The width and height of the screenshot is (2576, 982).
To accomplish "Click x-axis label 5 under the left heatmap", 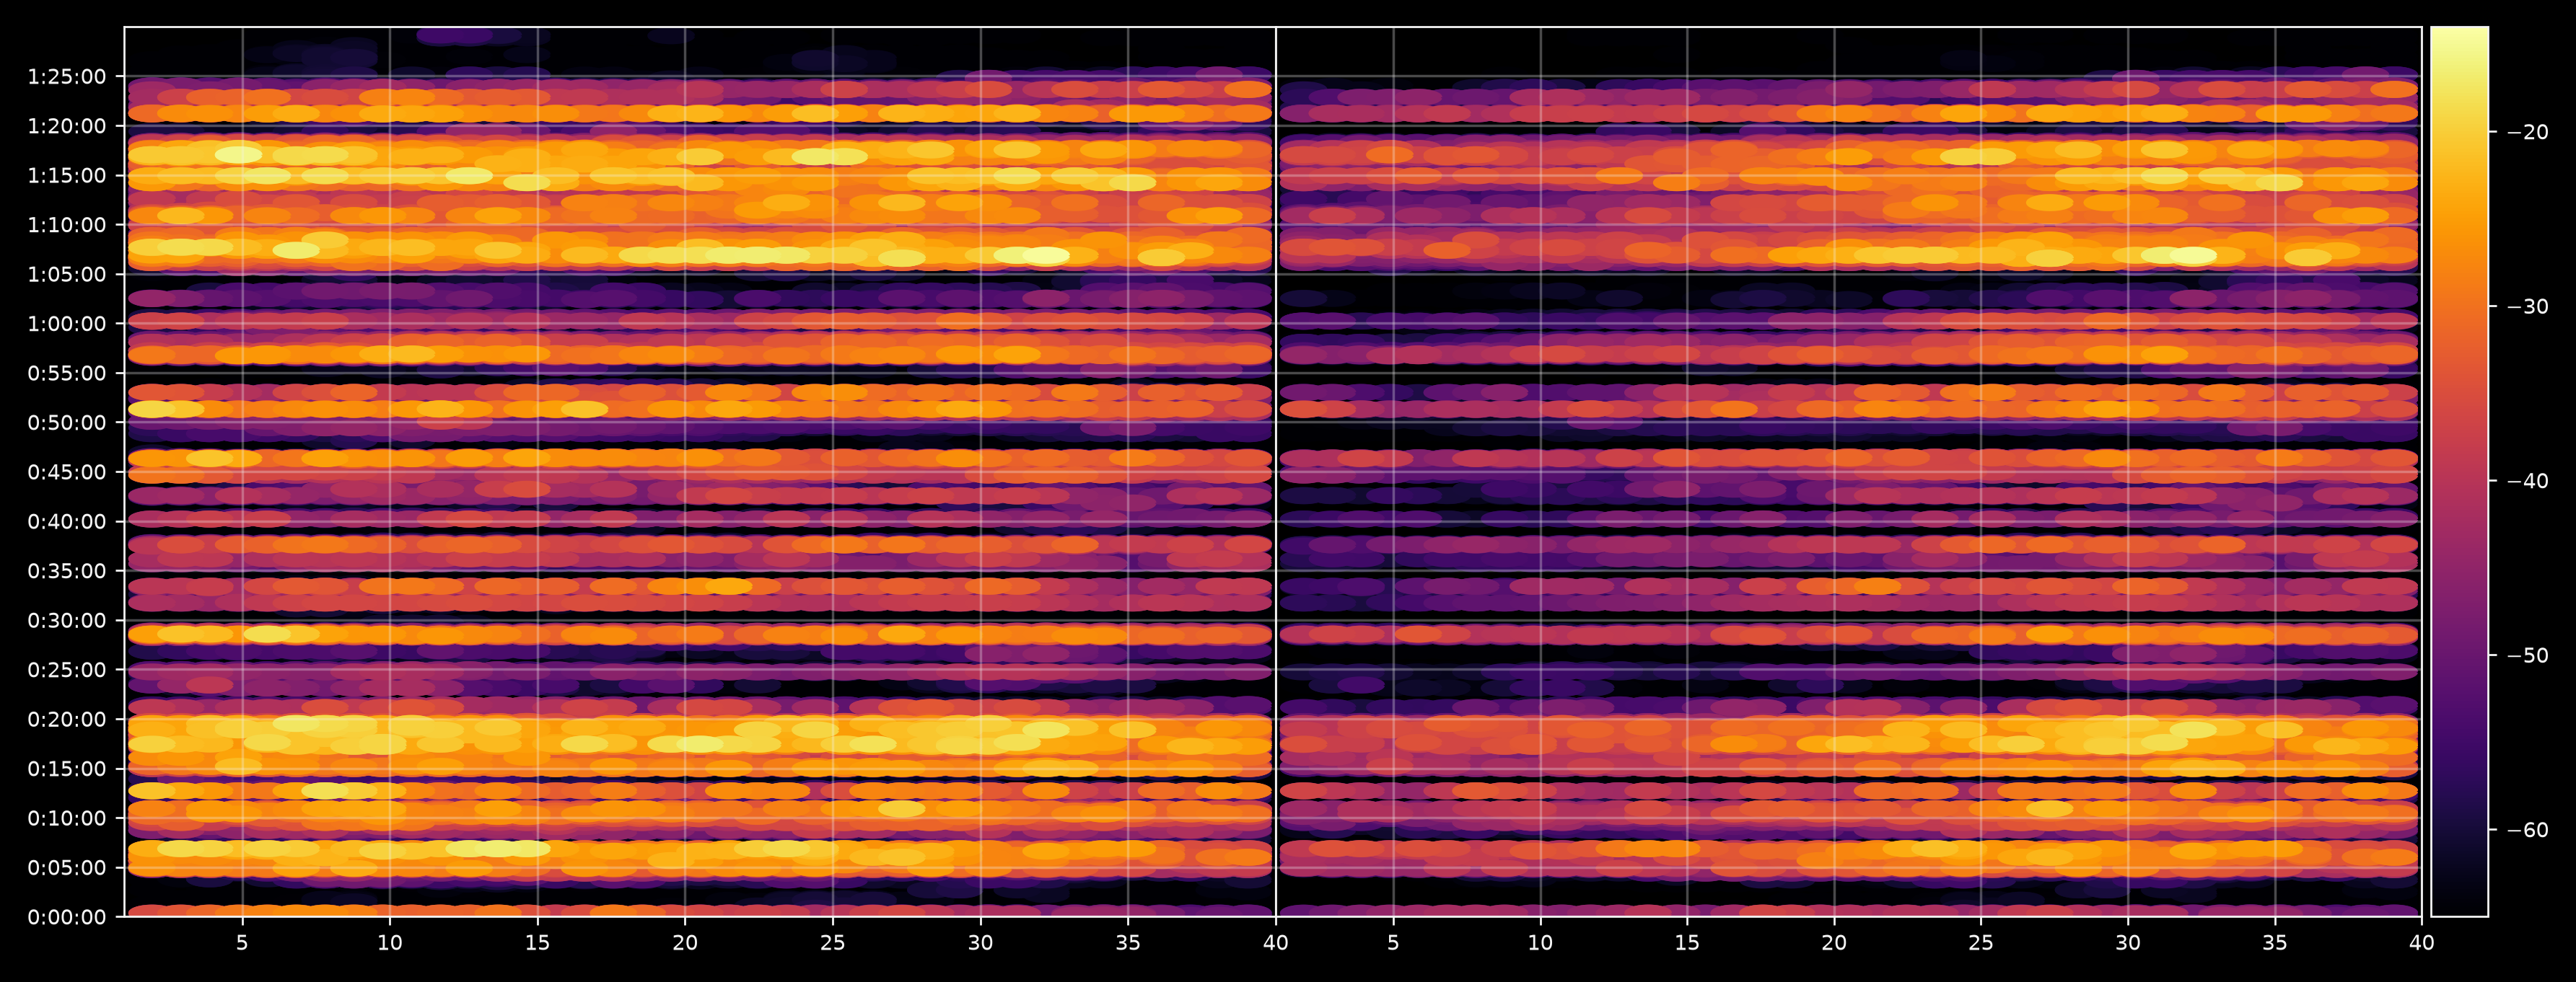I will 242,943.
